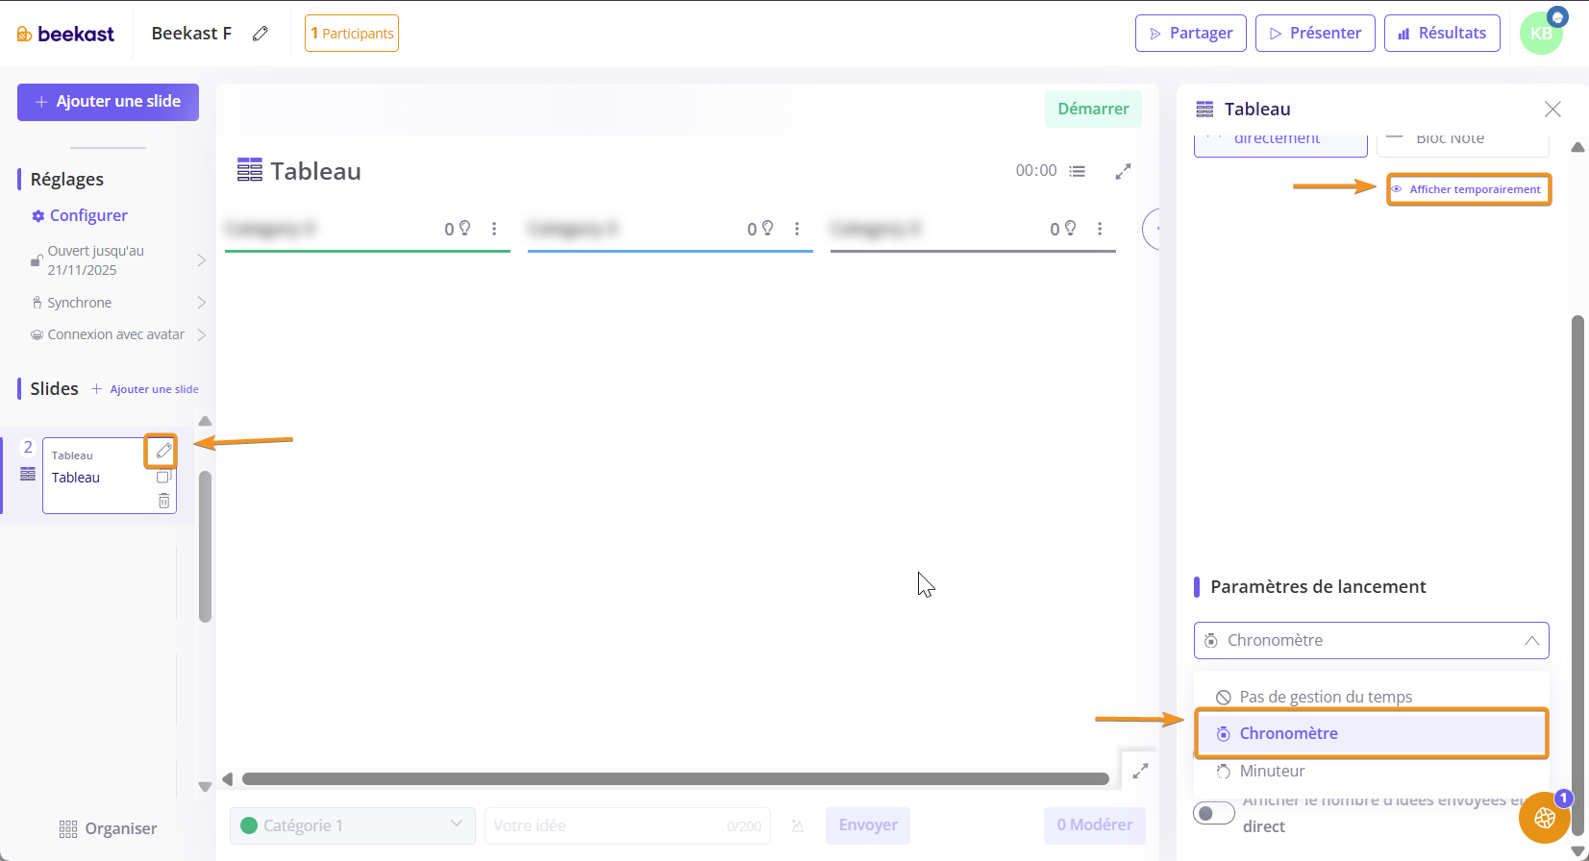Expand Tableau view with top fullscreen arrows
The image size is (1589, 861).
pos(1123,171)
